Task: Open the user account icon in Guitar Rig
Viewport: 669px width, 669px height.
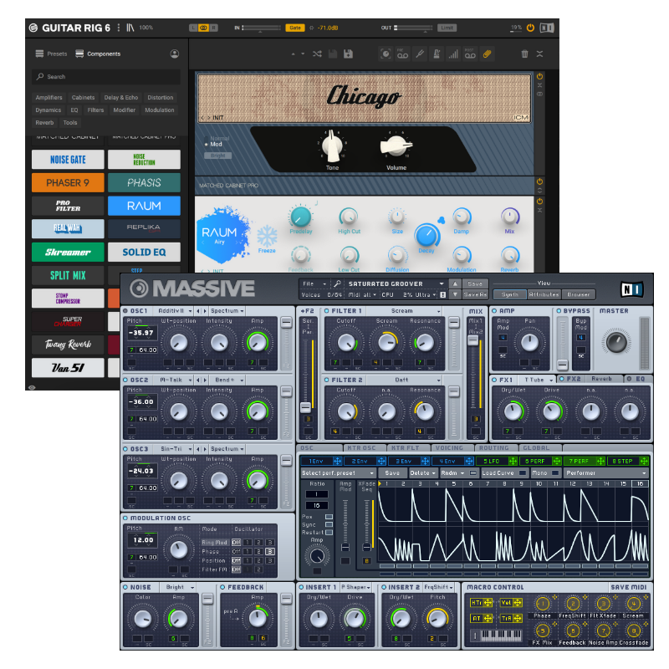Action: pos(175,54)
